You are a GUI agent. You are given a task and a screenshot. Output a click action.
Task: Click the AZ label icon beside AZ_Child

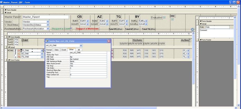point(19,54)
